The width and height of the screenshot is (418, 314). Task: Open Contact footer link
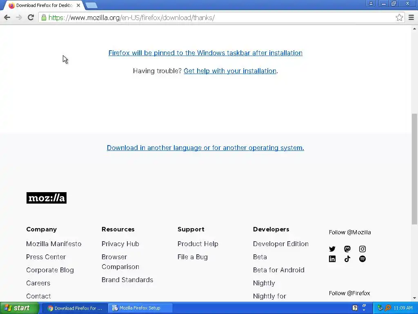pos(38,296)
